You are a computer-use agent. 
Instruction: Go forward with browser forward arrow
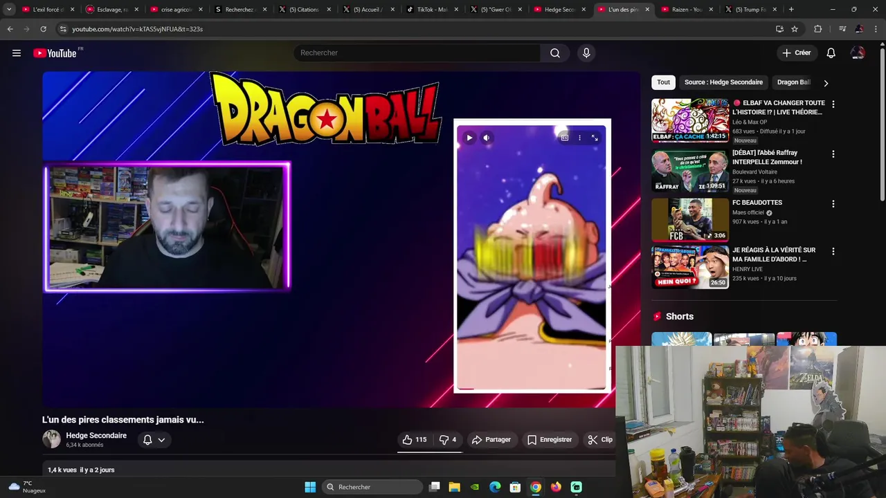pos(26,29)
